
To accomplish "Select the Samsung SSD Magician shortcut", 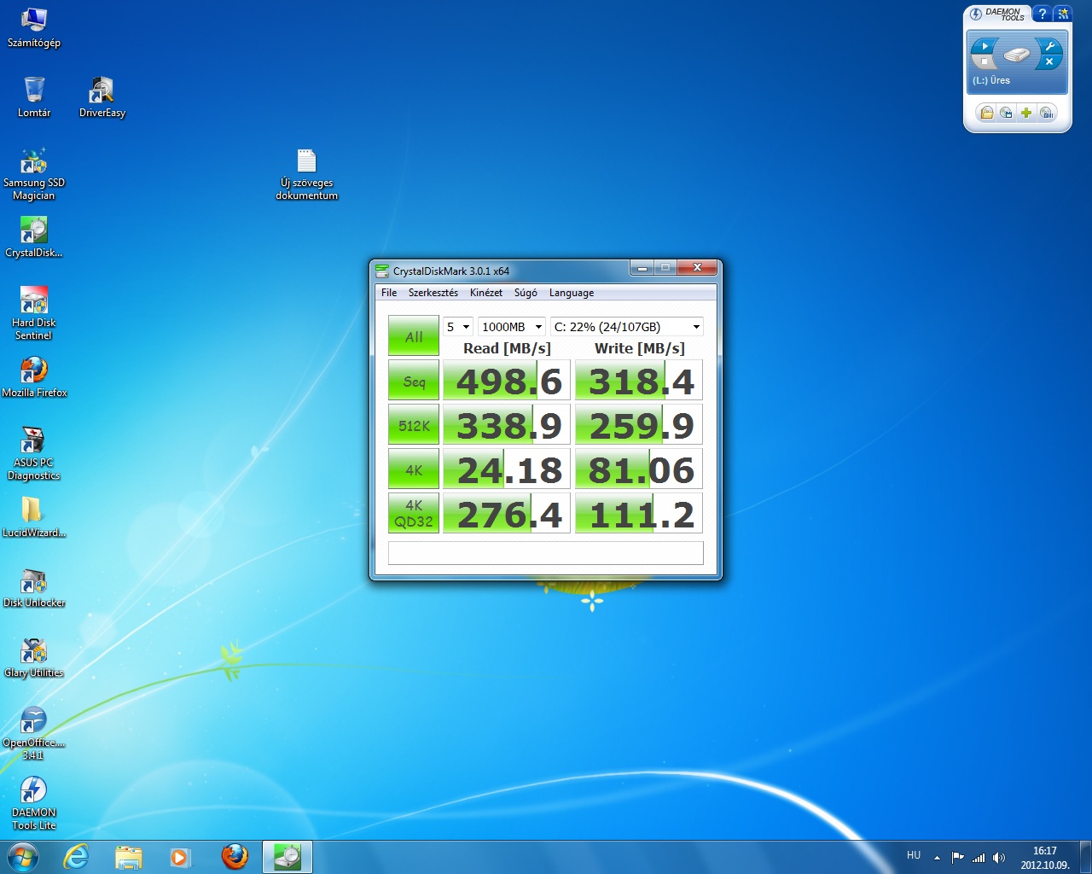I will coord(34,173).
